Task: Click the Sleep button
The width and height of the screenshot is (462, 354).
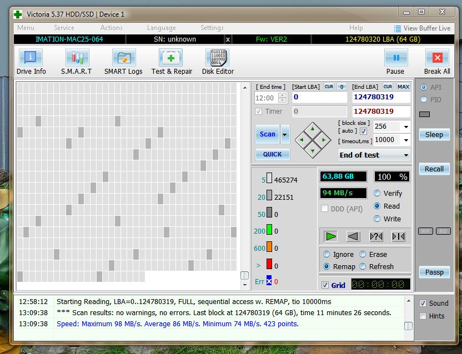Action: click(x=434, y=135)
